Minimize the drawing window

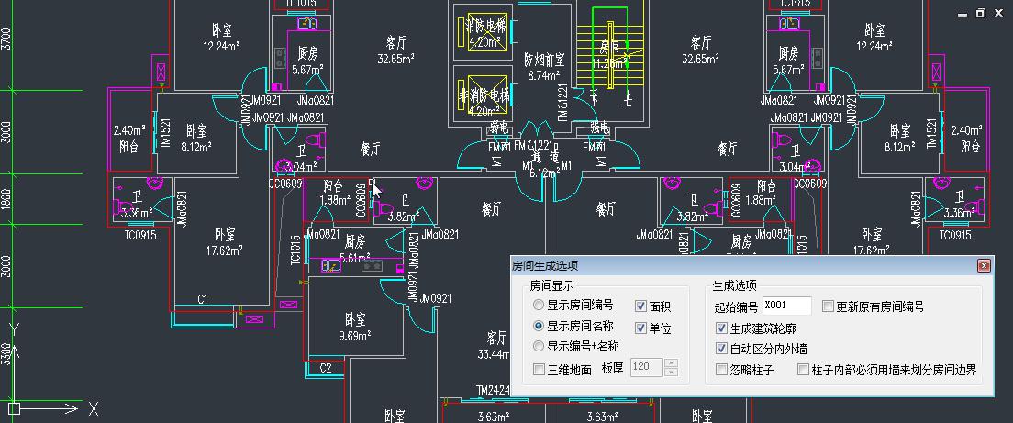pyautogui.click(x=963, y=14)
